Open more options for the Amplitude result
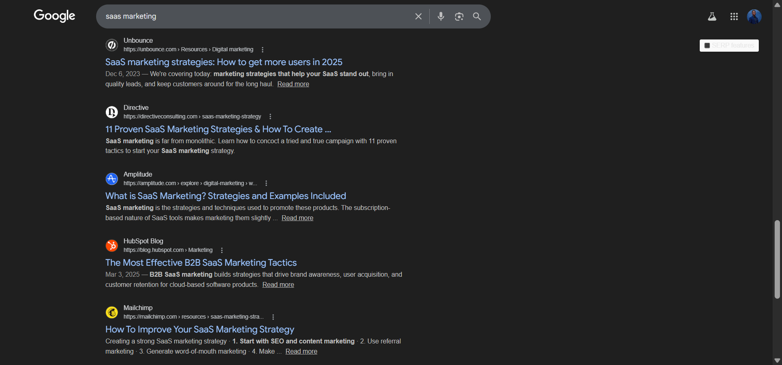Viewport: 782px width, 365px height. [266, 183]
